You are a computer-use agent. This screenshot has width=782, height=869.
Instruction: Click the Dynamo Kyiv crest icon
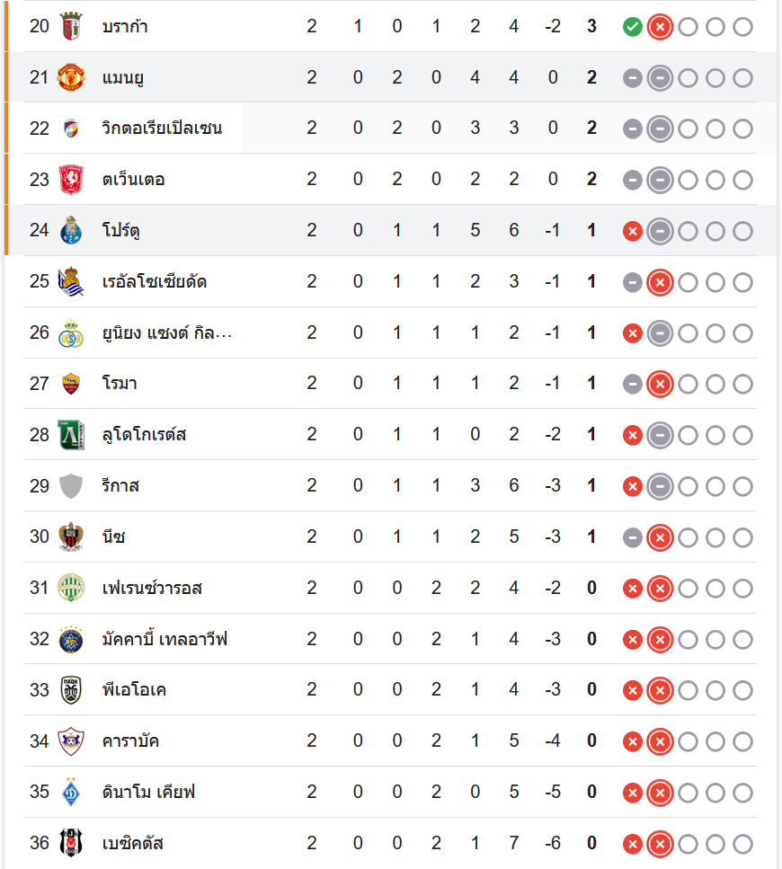(x=70, y=793)
